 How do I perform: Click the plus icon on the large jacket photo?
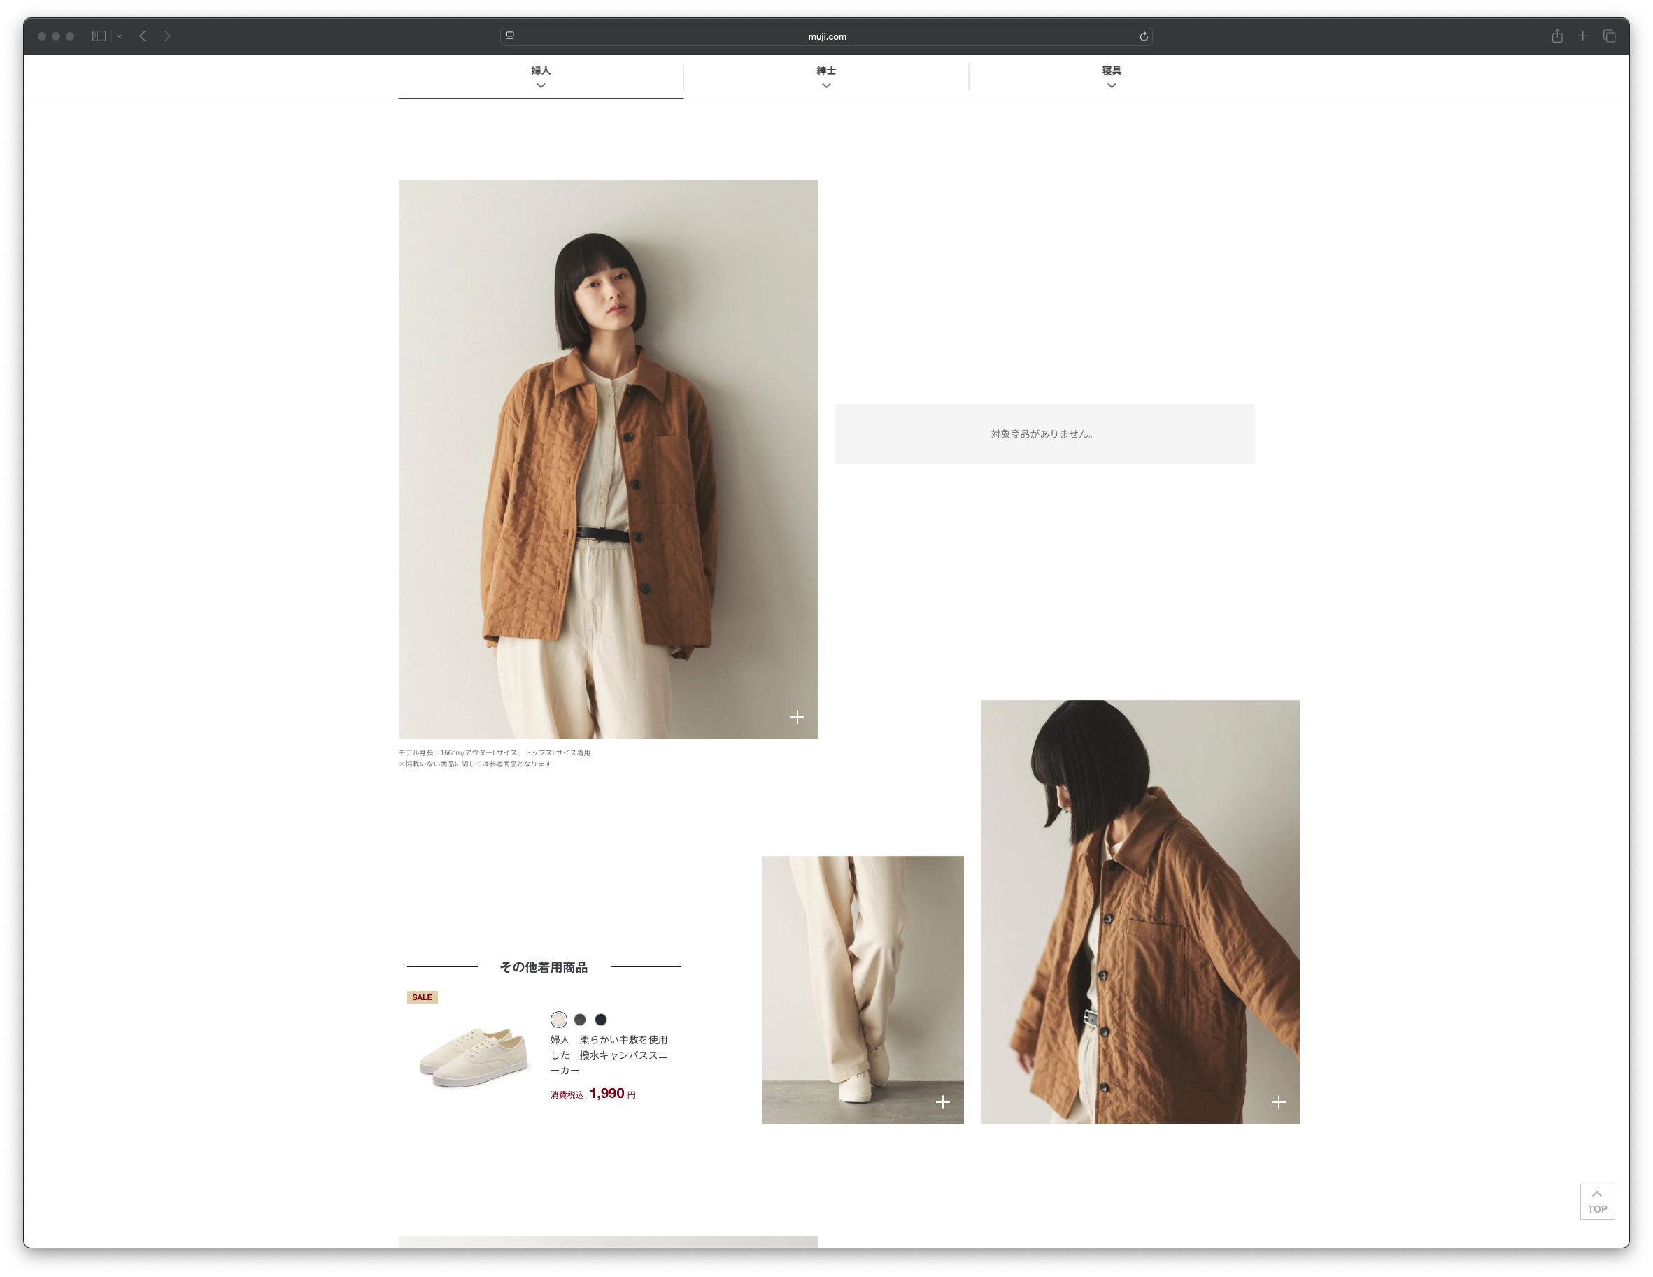(x=797, y=716)
